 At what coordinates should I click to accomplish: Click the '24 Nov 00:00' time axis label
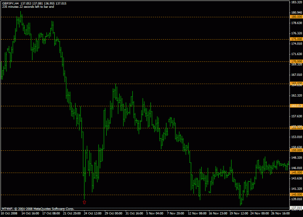tap(260, 213)
